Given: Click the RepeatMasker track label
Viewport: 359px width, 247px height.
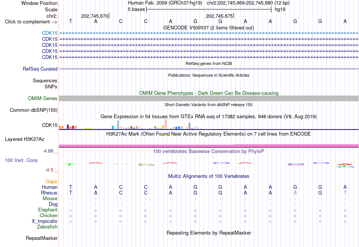Looking at the screenshot, I should [42, 238].
